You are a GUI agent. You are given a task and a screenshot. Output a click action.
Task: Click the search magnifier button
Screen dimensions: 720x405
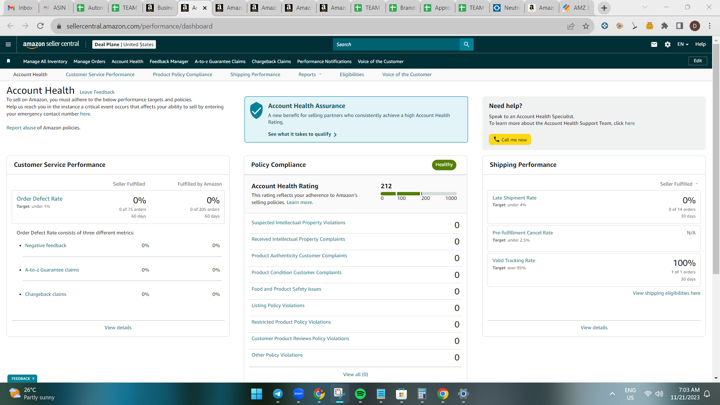(466, 44)
